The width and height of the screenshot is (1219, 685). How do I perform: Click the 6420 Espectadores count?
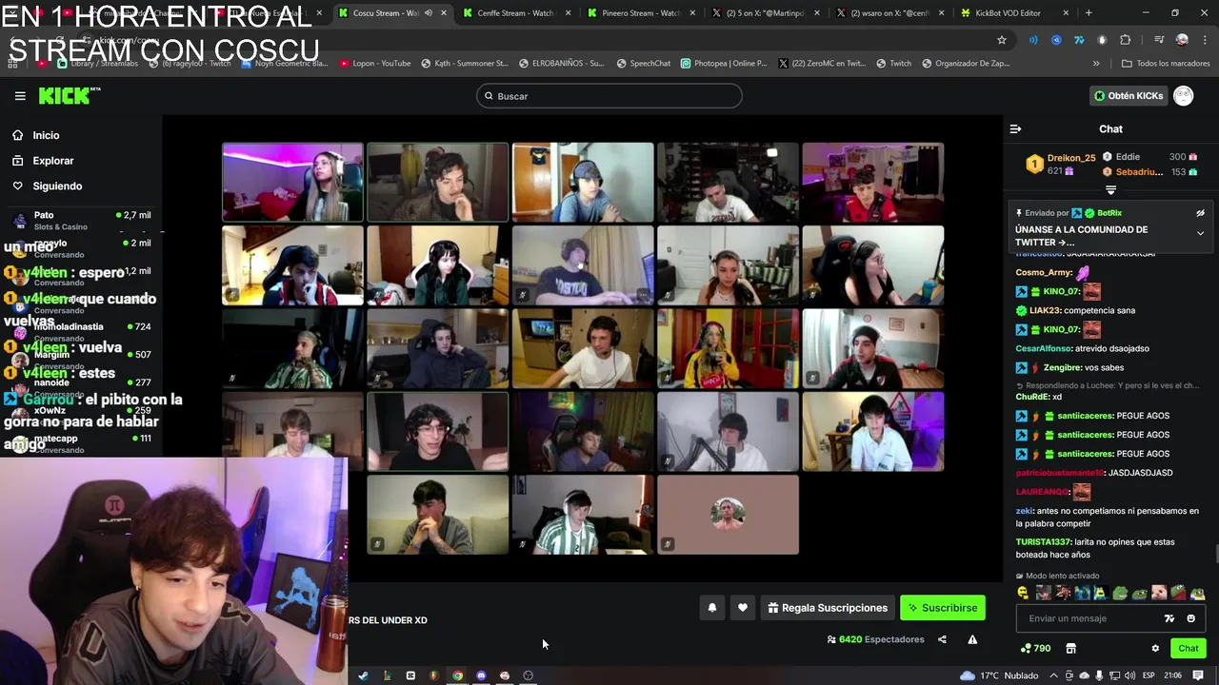tap(876, 639)
